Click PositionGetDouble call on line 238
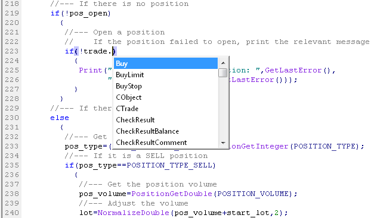Image resolution: width=371 pixels, height=218 pixels. coord(172,194)
